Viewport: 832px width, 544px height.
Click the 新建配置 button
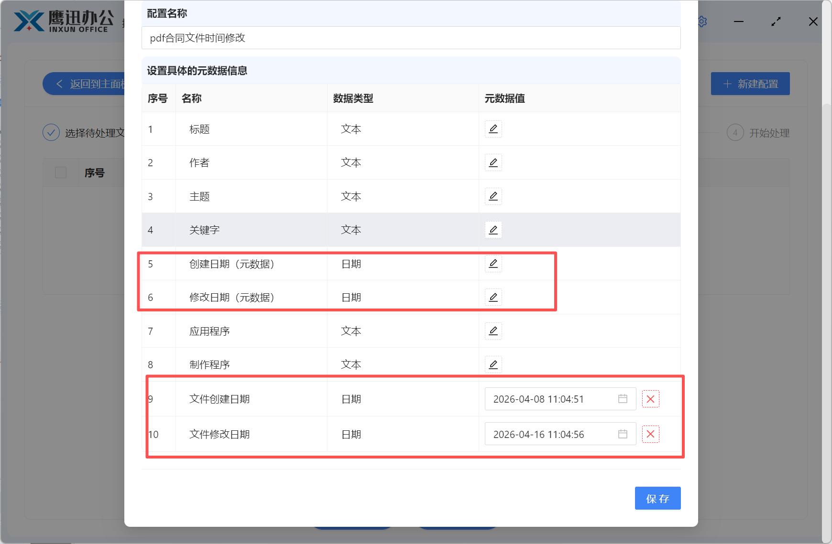[750, 84]
